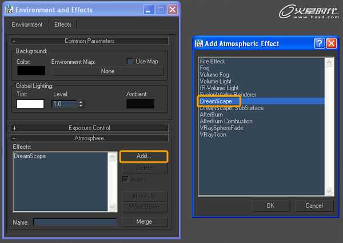Close the Add Atmospheric Effect dialog

click(331, 43)
